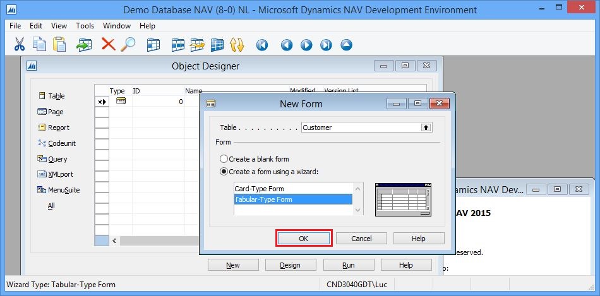Click the Object Designer window title icon
This screenshot has width=600, height=296.
(32, 66)
